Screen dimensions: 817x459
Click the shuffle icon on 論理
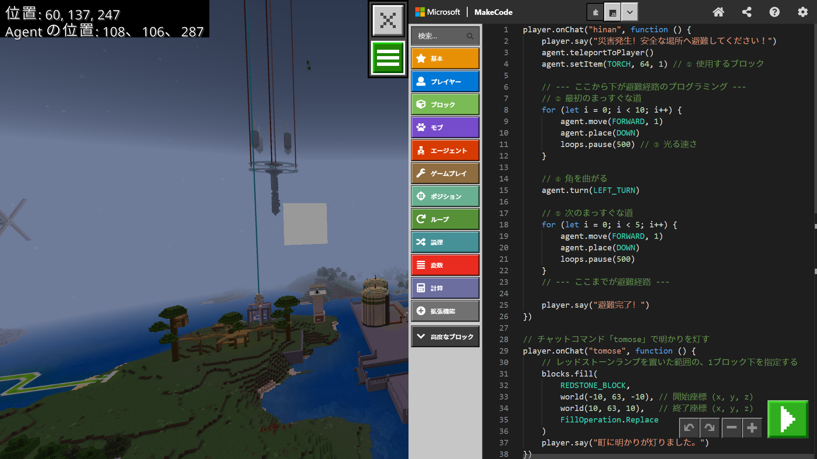[x=421, y=242]
